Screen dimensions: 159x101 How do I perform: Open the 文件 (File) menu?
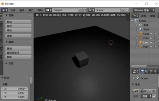point(13,10)
